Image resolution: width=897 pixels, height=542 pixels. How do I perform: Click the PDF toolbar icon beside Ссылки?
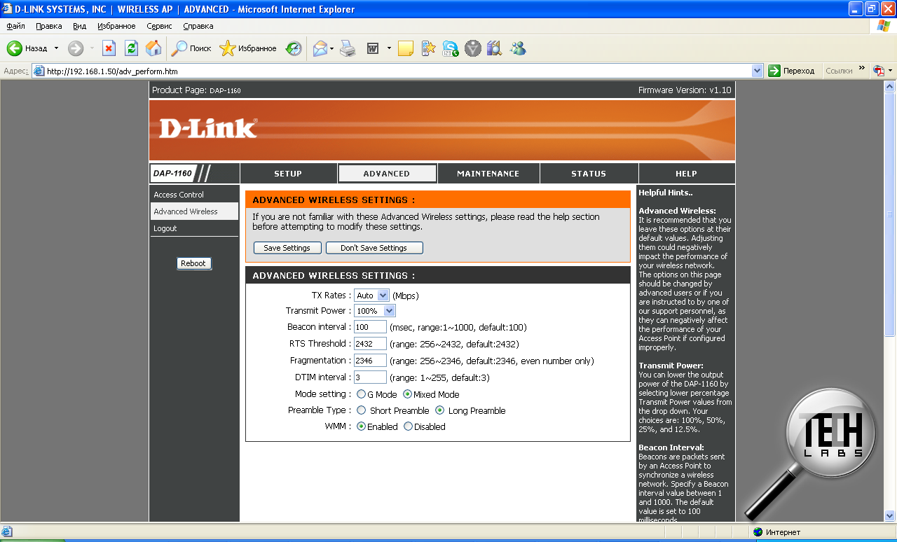879,71
